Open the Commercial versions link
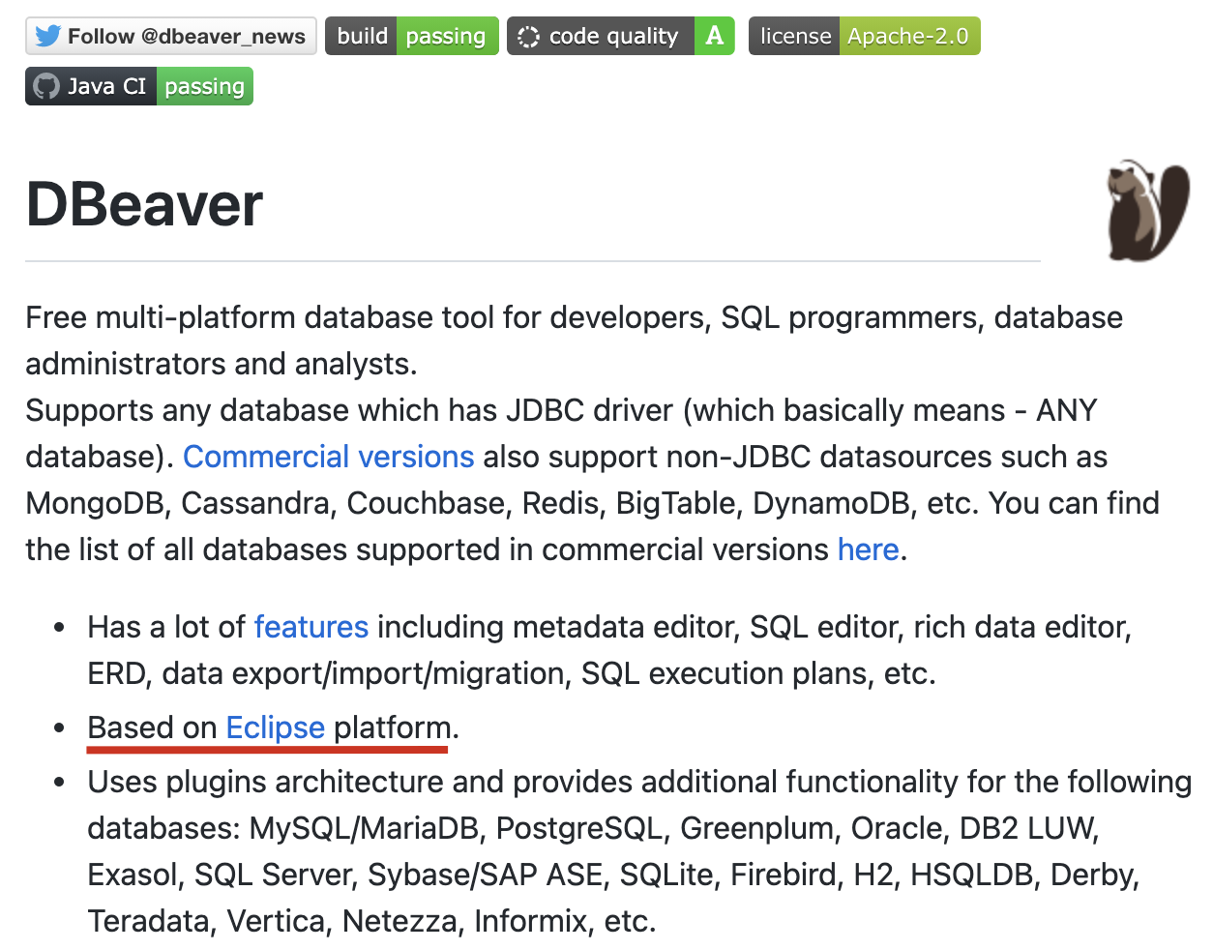Image resolution: width=1213 pixels, height=950 pixels. 328,457
